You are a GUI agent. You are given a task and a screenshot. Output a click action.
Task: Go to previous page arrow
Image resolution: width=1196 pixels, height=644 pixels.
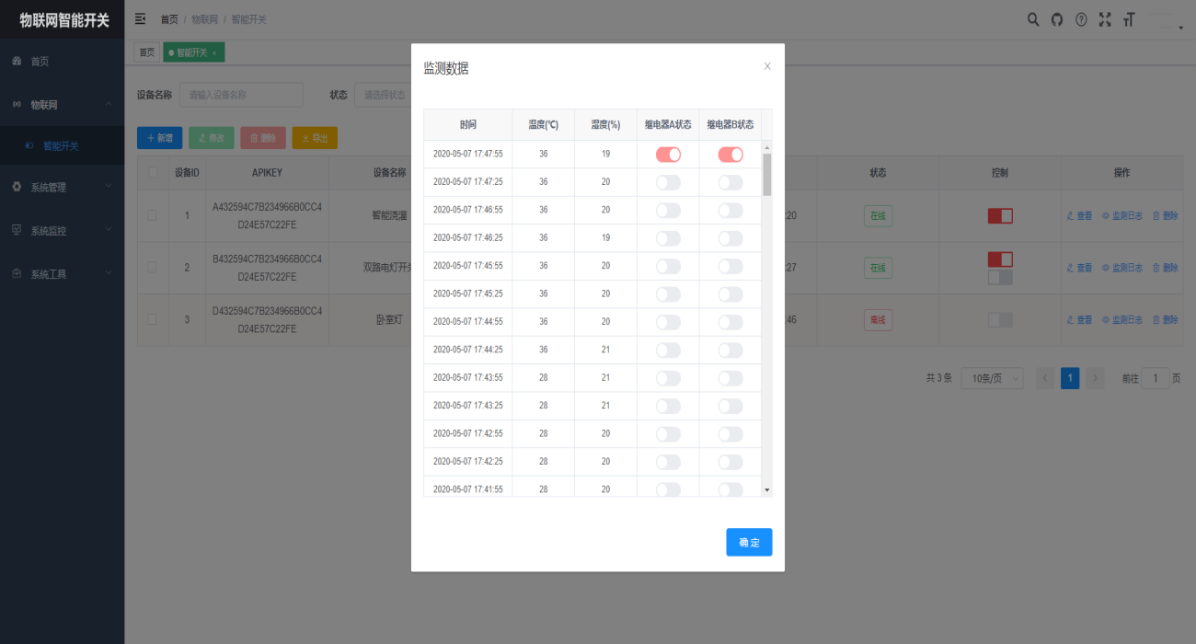click(1045, 378)
